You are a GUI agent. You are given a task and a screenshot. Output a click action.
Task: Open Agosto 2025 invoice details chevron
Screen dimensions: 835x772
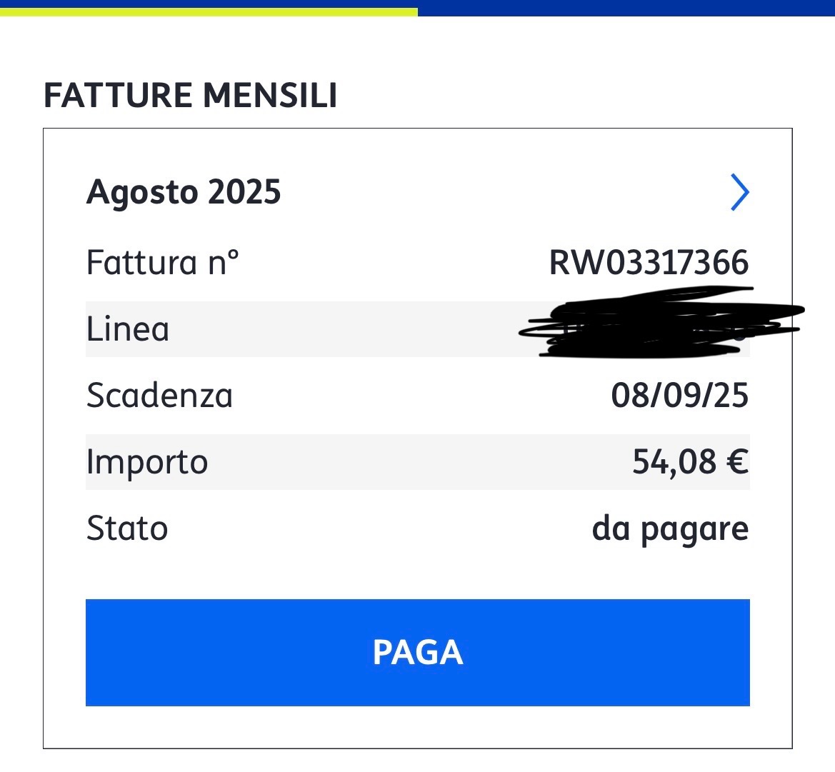(740, 192)
